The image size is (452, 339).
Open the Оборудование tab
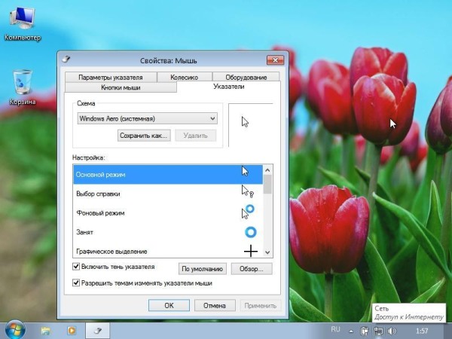coord(246,77)
